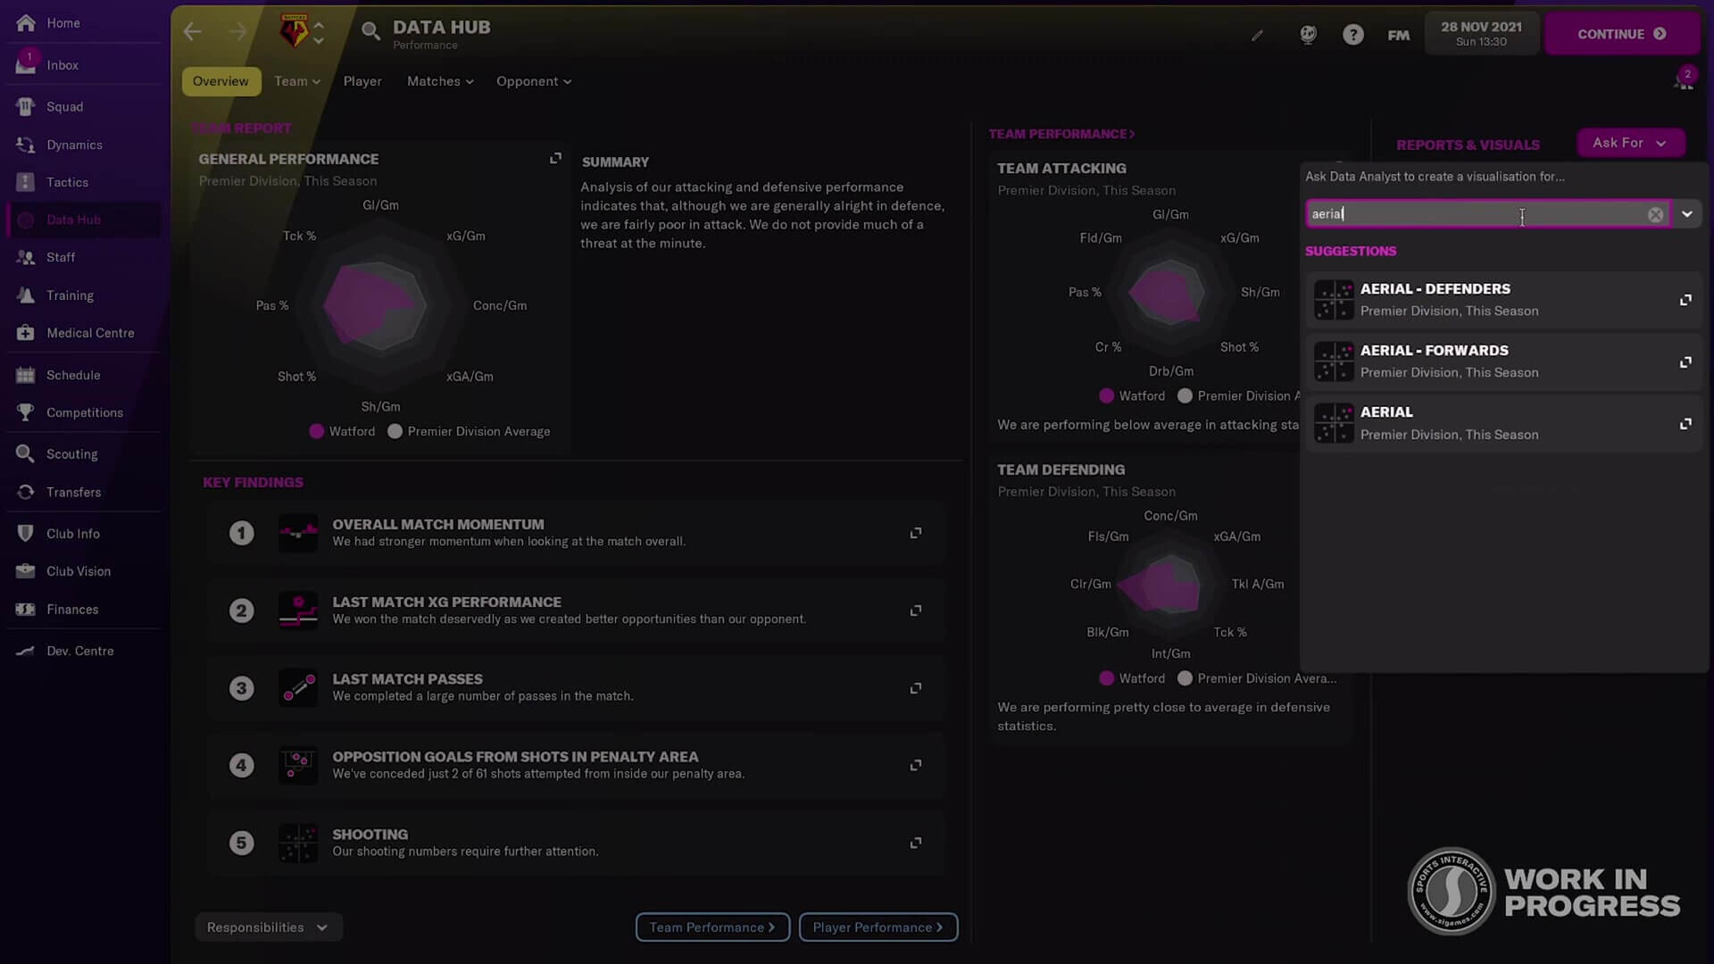Clear the aerial search text with X icon
Image resolution: width=1714 pixels, height=964 pixels.
(1655, 215)
